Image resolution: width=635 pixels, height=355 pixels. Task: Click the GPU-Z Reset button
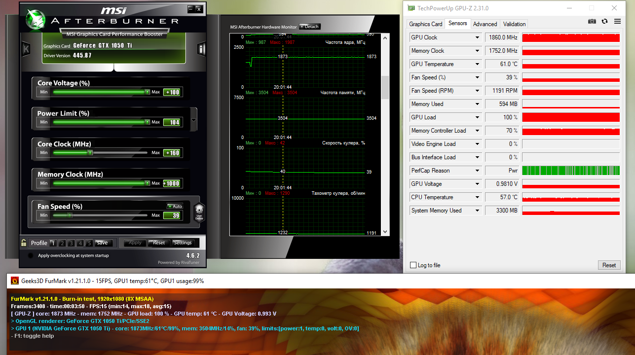[609, 265]
